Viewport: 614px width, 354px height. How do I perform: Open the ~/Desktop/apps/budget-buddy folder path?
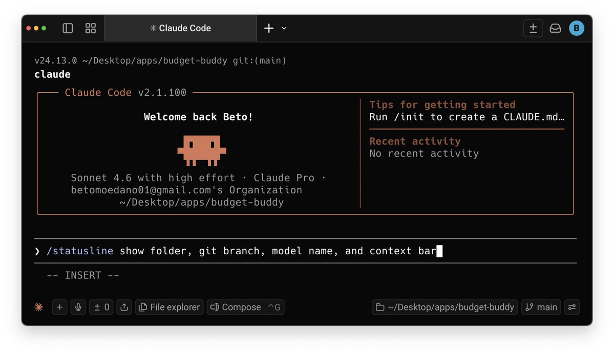pyautogui.click(x=444, y=307)
